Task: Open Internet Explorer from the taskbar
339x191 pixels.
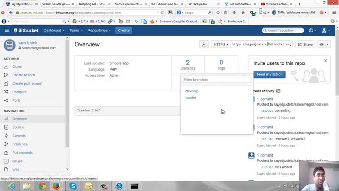Action: pyautogui.click(x=12, y=186)
